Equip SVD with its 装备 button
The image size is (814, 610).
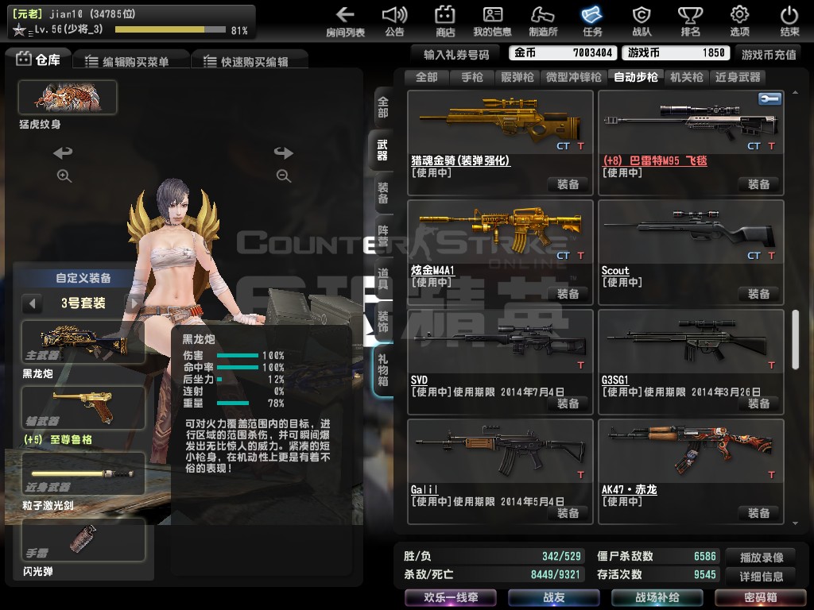(568, 403)
